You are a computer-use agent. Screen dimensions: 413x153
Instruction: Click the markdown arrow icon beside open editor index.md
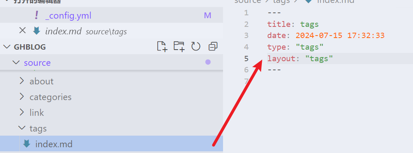coord(36,31)
